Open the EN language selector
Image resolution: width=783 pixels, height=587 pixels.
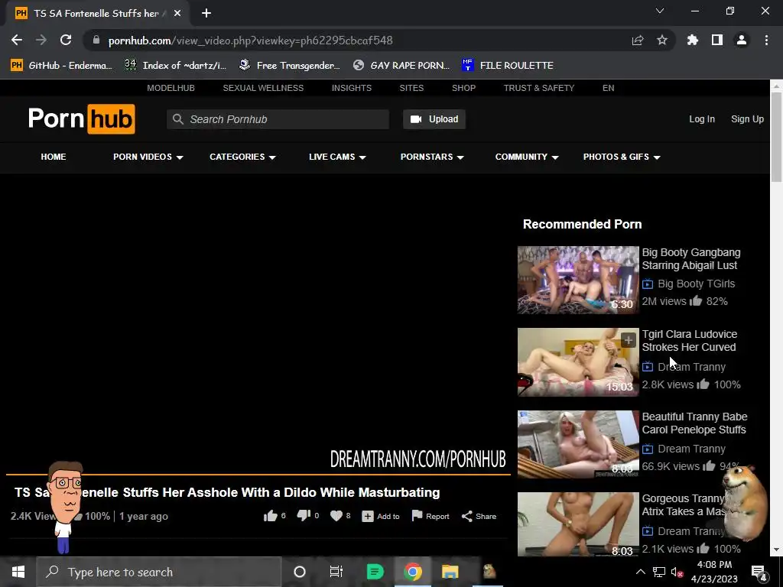coord(608,88)
